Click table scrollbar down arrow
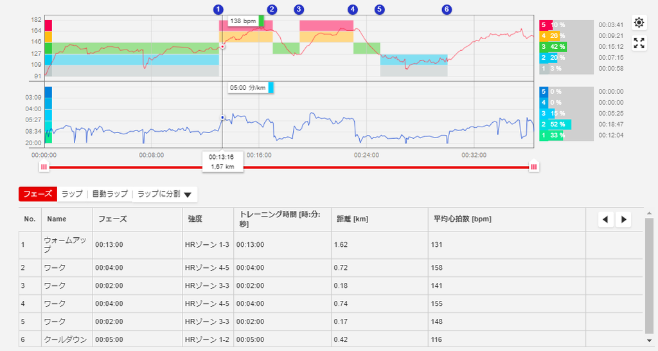This screenshot has width=658, height=351. pyautogui.click(x=649, y=341)
